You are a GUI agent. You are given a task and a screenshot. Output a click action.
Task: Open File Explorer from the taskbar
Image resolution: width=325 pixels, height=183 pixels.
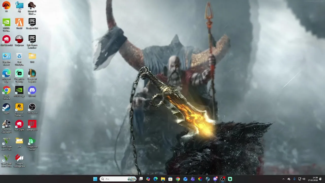point(163,179)
